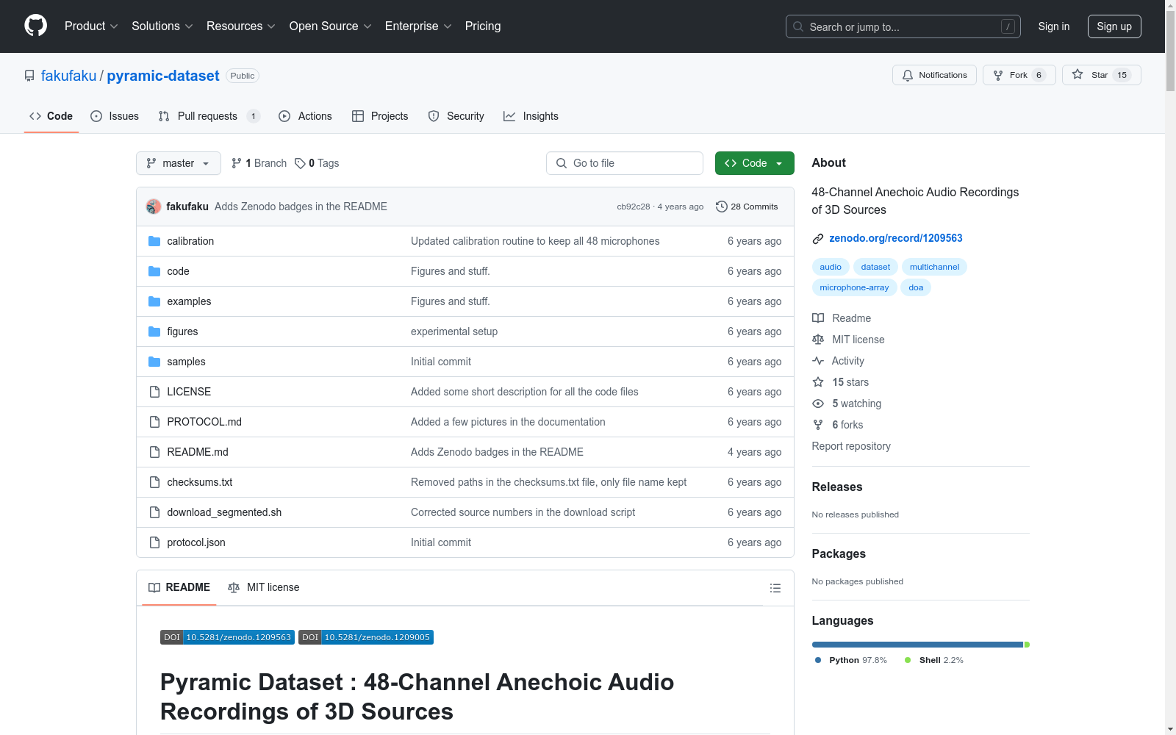This screenshot has width=1176, height=735.
Task: Click the branch icon beside 1 Branch
Action: (237, 163)
